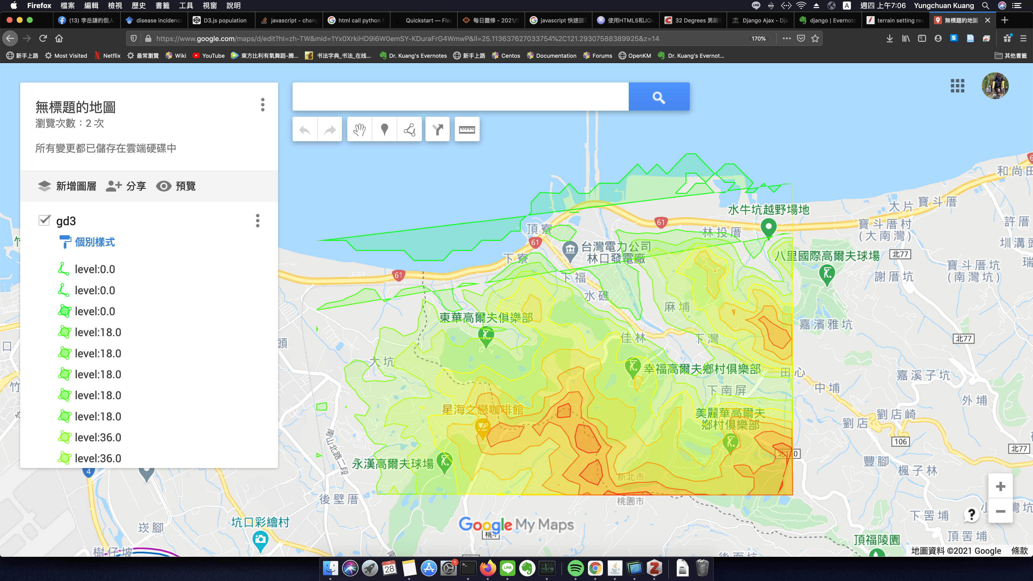Open the Google account avatar
Screen dimensions: 1033x581
(x=995, y=86)
